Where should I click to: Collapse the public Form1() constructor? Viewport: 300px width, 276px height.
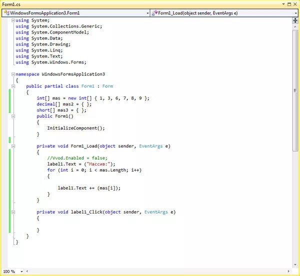click(x=13, y=116)
